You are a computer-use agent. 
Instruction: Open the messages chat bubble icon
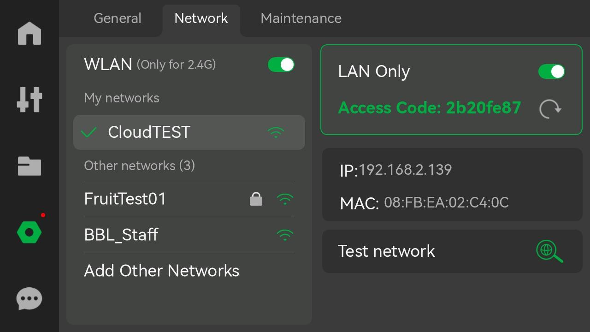[x=29, y=299]
